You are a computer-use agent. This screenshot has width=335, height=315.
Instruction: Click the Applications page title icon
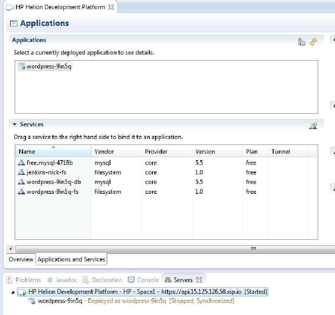[14, 23]
